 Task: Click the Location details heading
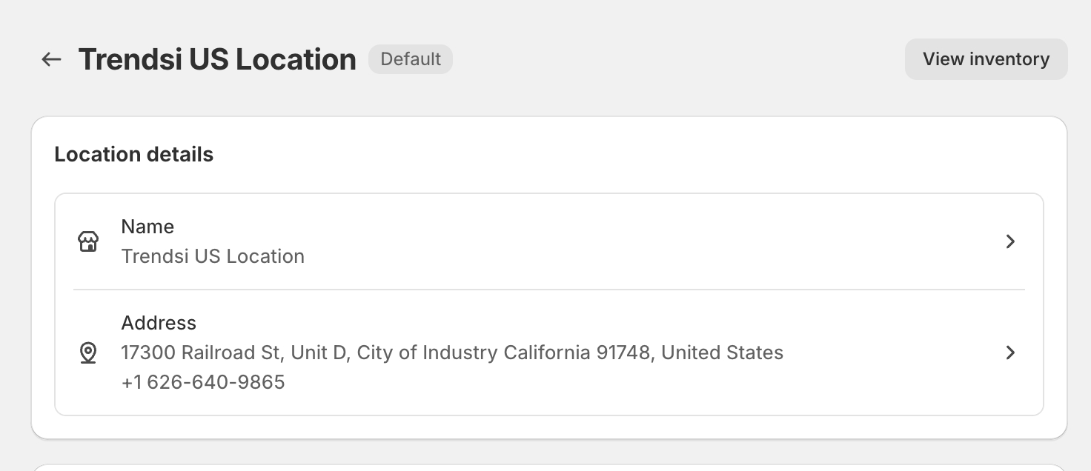coord(134,154)
